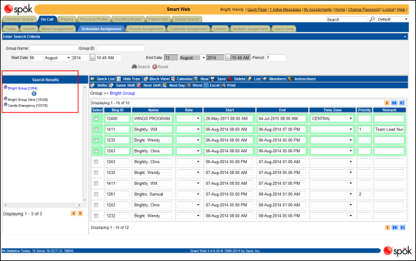Open the End Date month dropdown
This screenshot has width=416, height=261.
pos(192,58)
